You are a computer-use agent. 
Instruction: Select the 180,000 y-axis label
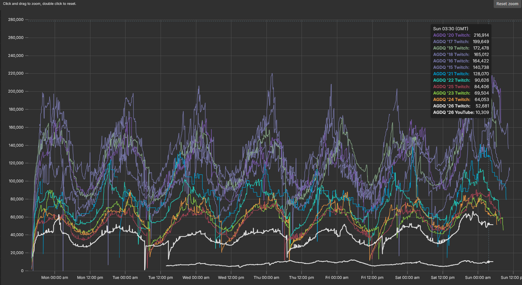coord(16,109)
